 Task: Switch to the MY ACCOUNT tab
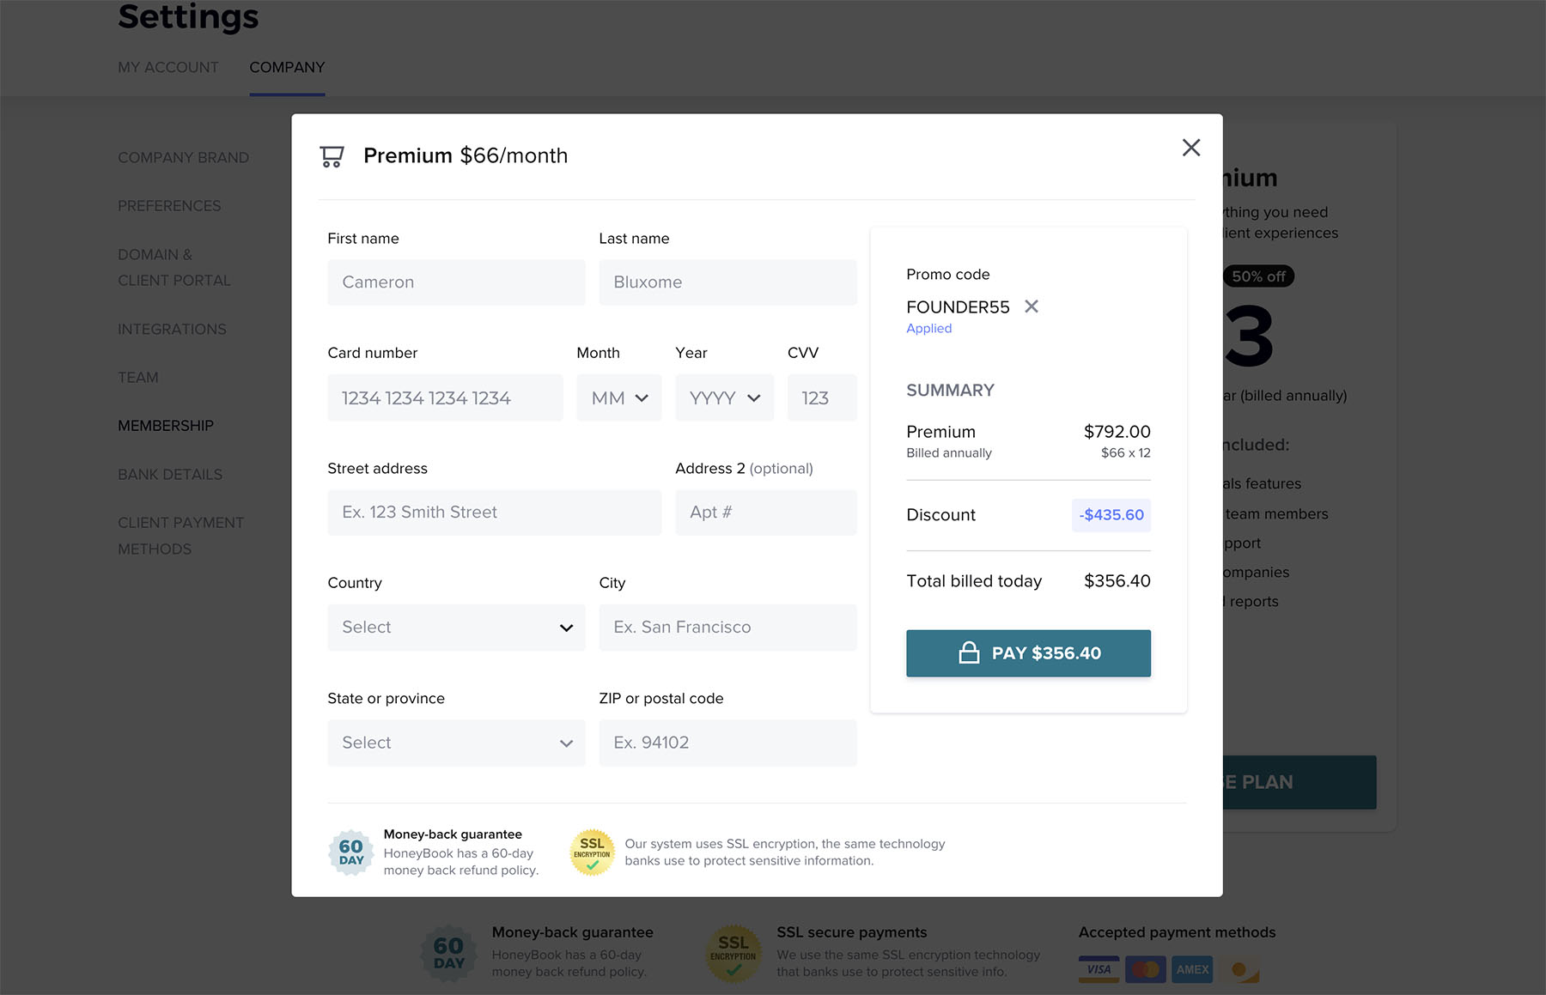(168, 67)
